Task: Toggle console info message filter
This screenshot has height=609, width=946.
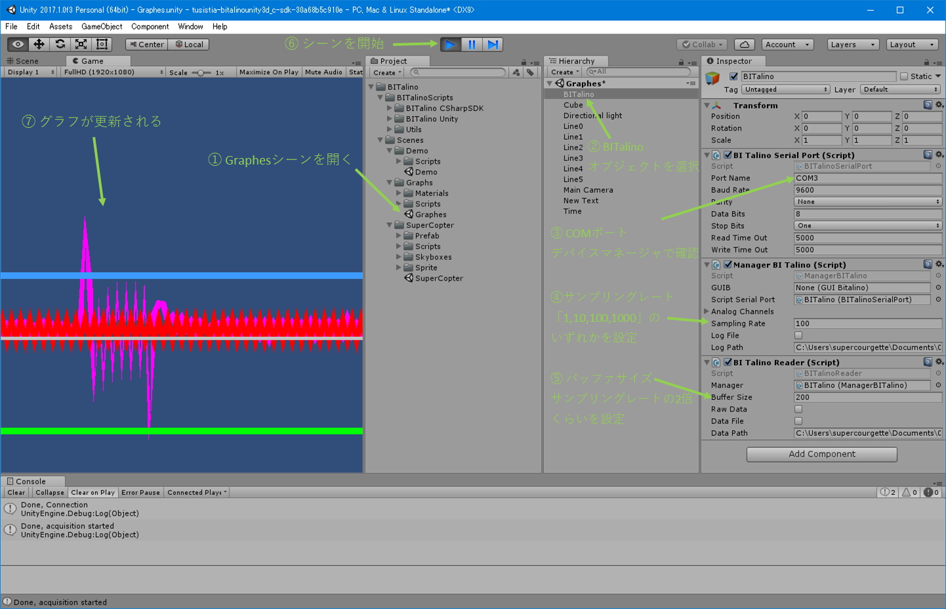Action: pos(888,492)
